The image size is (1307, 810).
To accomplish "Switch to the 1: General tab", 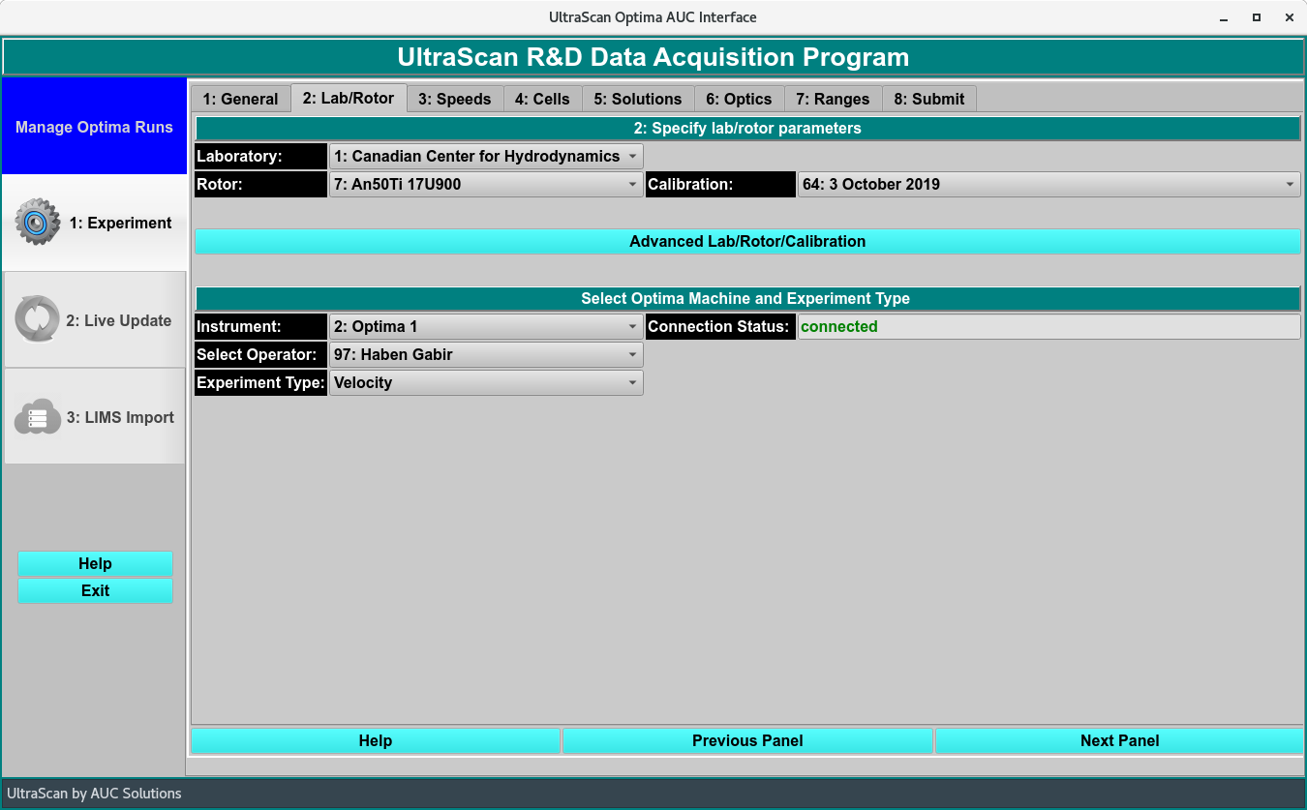I will pyautogui.click(x=240, y=99).
